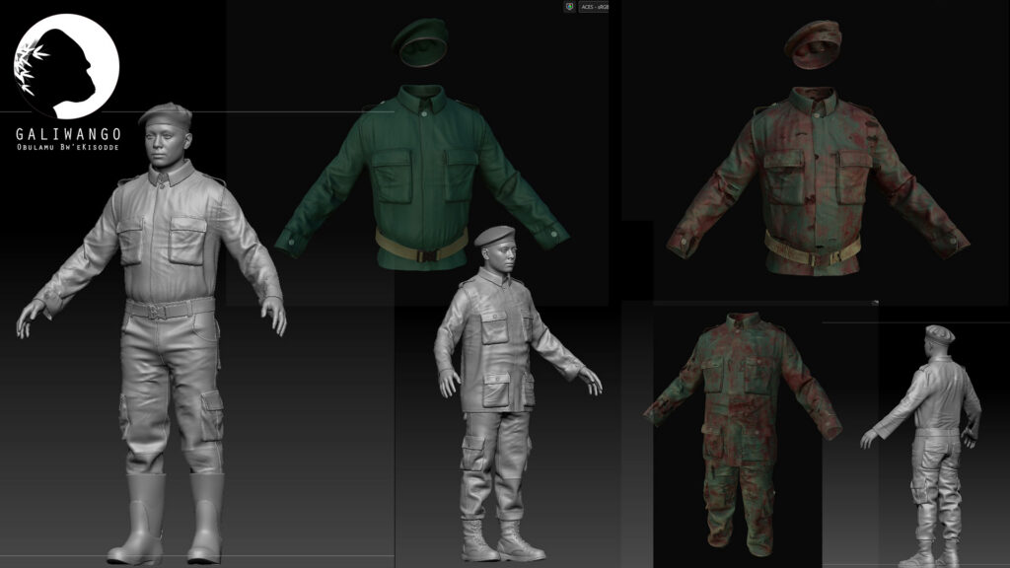The image size is (1010, 568).
Task: Click the color management shield icon
Action: point(569,6)
